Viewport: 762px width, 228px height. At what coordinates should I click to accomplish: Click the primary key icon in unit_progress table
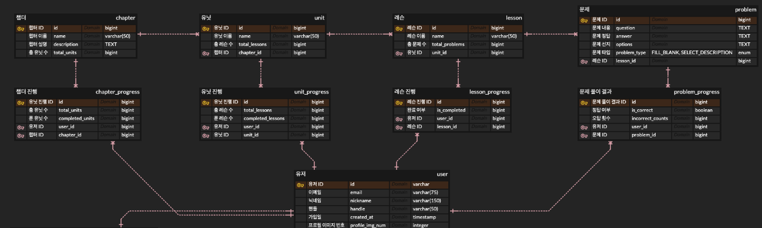(x=205, y=102)
